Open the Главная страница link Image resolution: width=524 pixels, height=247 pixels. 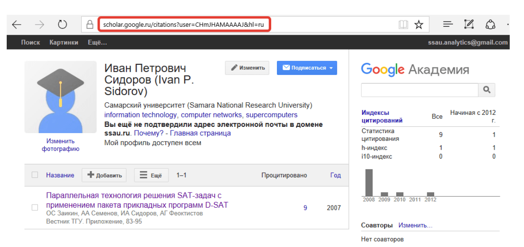[200, 134]
